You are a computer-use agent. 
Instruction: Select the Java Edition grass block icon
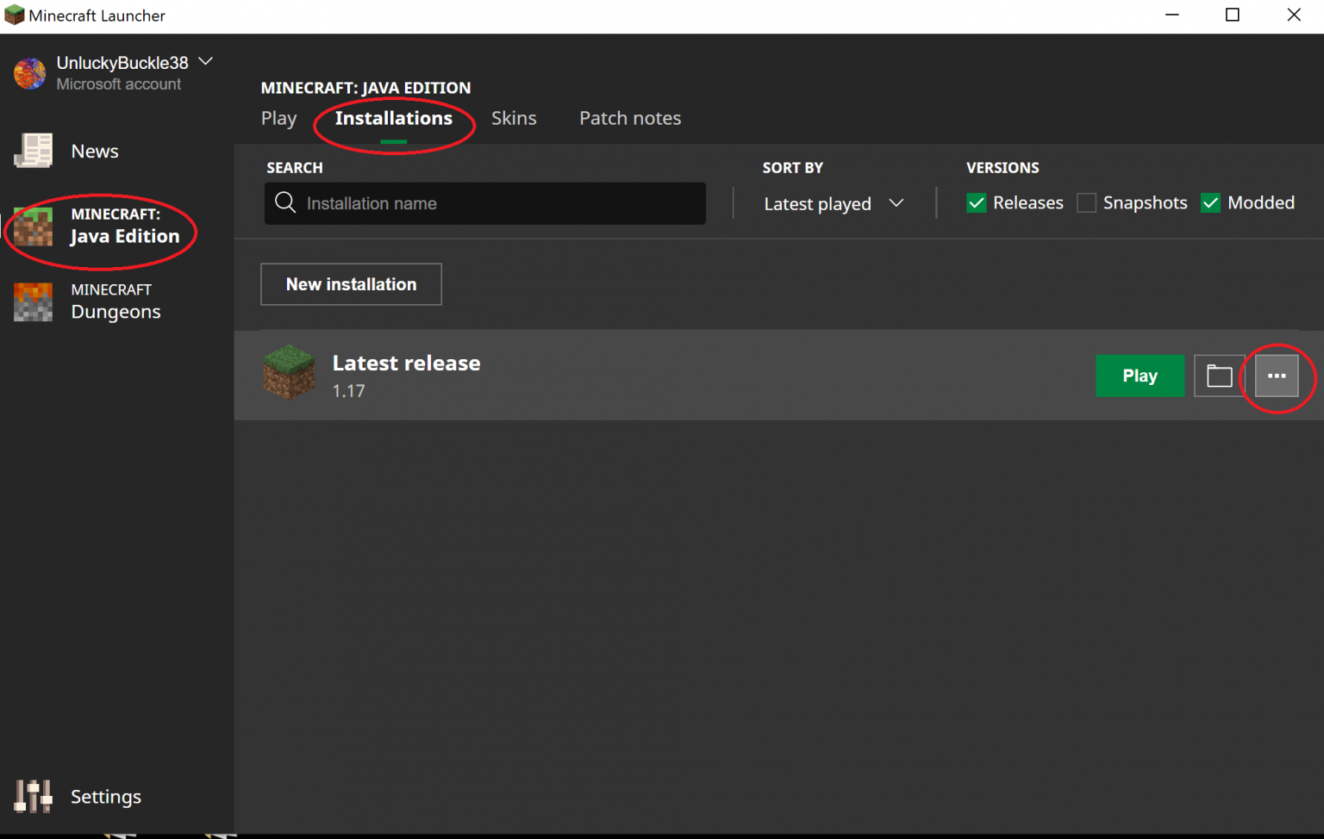[34, 227]
